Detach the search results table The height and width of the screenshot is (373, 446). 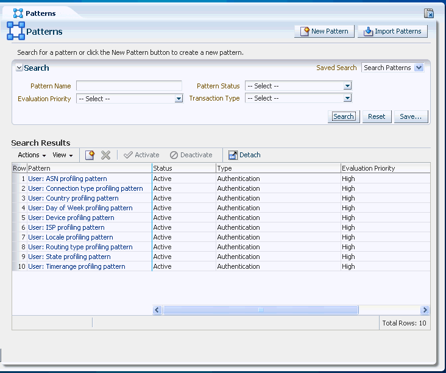pyautogui.click(x=244, y=155)
